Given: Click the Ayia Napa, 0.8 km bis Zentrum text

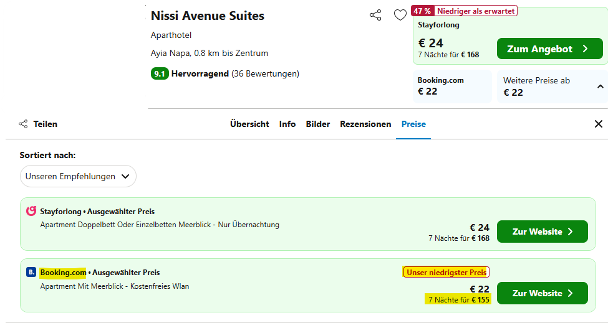Looking at the screenshot, I should [x=210, y=53].
